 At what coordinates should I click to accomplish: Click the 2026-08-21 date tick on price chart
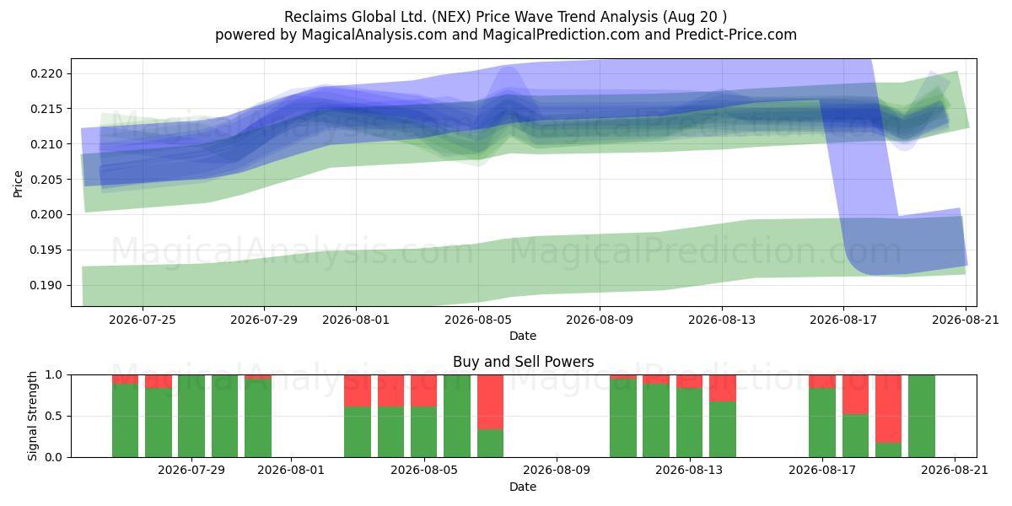[966, 320]
